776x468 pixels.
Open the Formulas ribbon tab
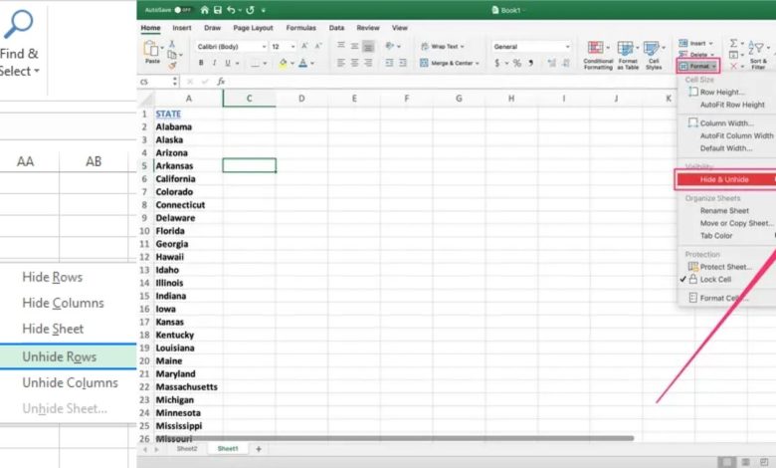(300, 28)
